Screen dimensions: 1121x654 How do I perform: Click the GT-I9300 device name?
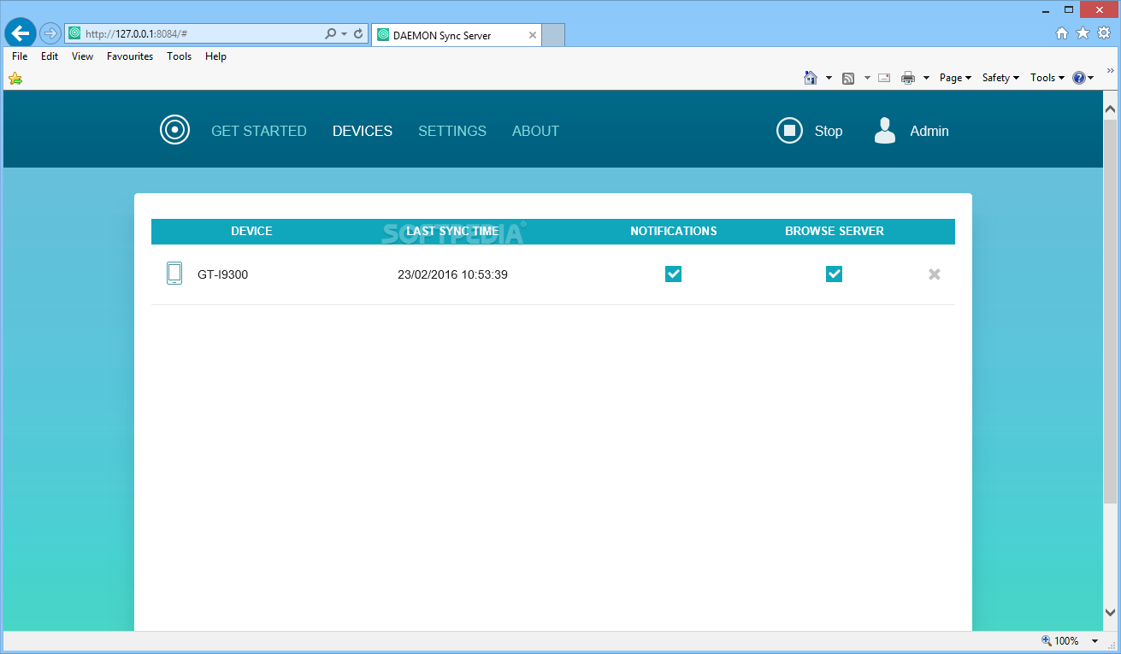click(x=222, y=274)
